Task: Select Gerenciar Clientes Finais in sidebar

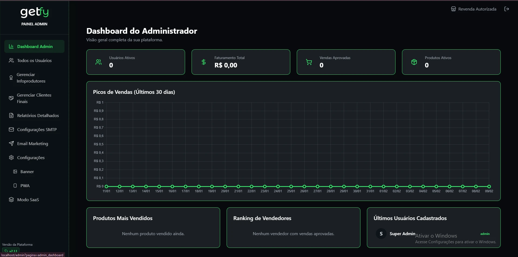Action: pyautogui.click(x=34, y=98)
